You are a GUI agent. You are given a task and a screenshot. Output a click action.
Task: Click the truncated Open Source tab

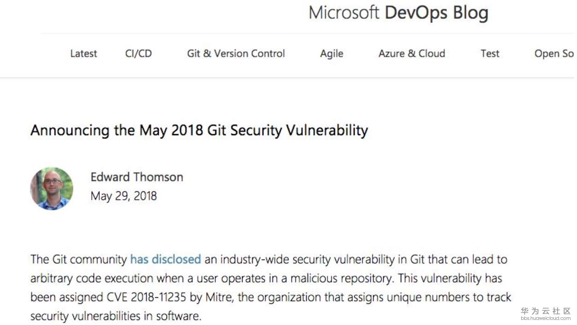click(554, 53)
